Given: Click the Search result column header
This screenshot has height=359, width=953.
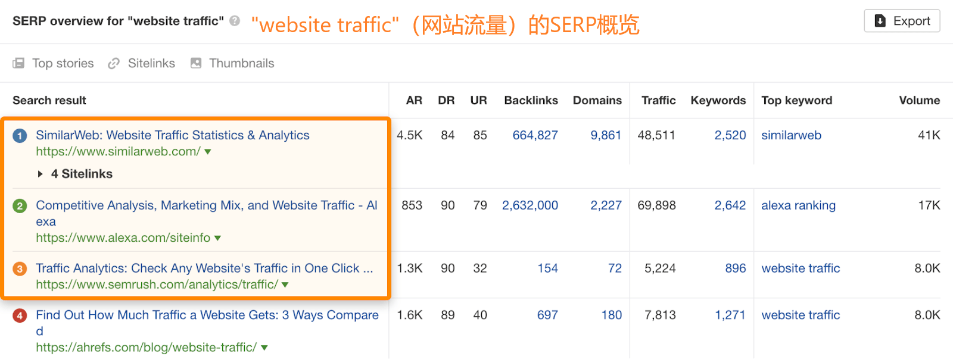Looking at the screenshot, I should point(49,101).
